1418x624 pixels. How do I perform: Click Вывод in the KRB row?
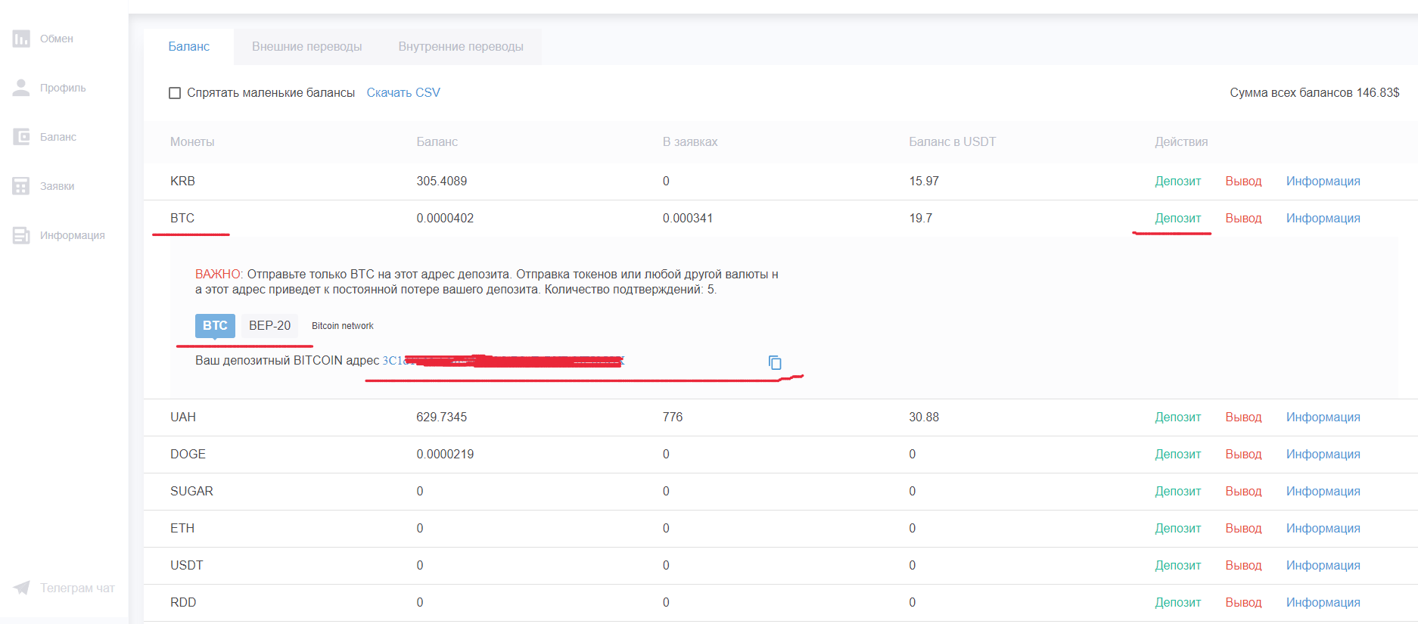[1243, 182]
